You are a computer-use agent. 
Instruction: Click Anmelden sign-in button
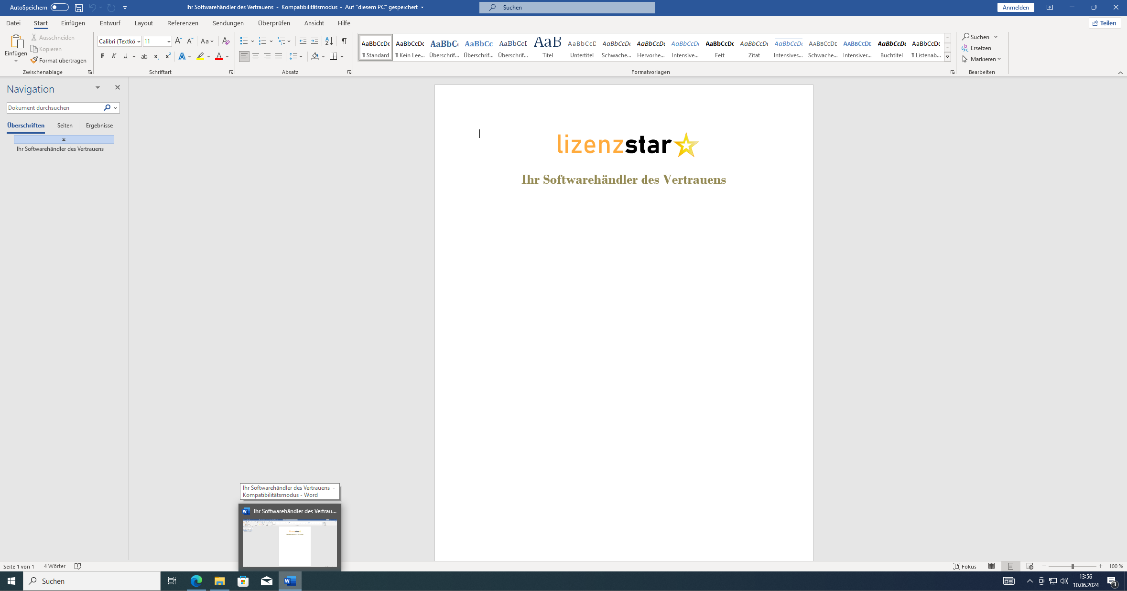(x=1016, y=7)
